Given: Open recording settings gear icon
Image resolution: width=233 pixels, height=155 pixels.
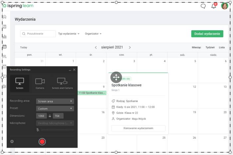Looking at the screenshot, I should pos(12,141).
